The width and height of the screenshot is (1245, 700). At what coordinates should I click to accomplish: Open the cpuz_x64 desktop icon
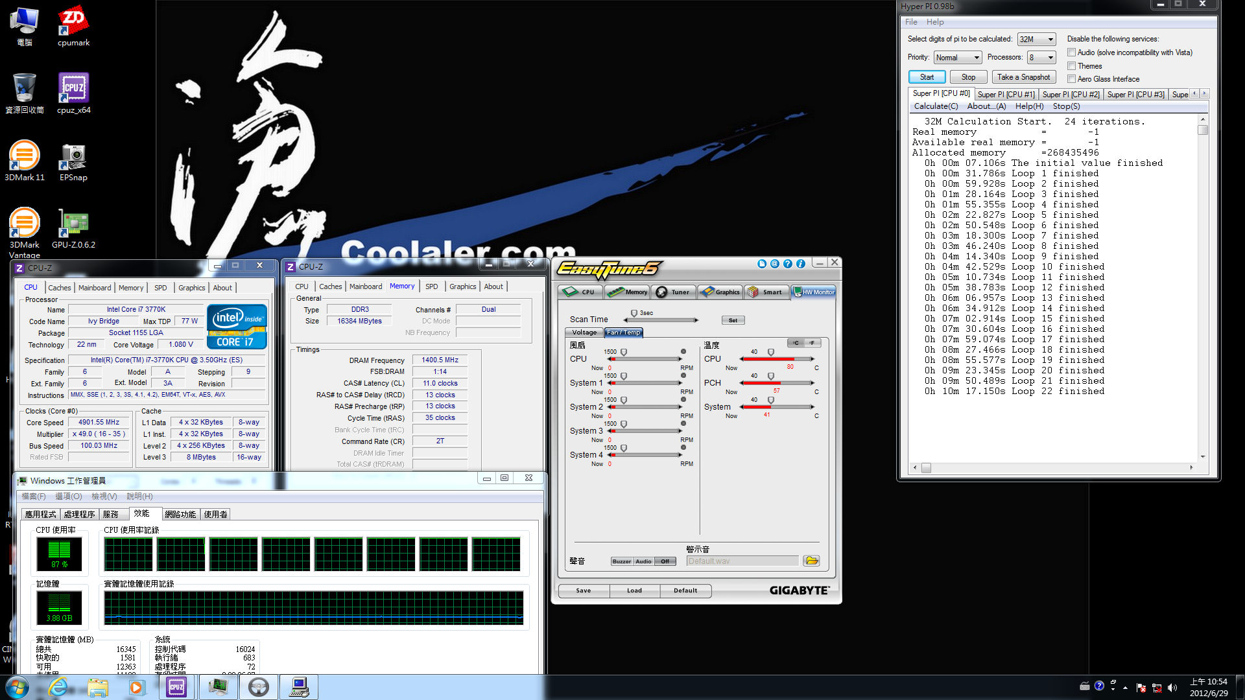pos(73,94)
